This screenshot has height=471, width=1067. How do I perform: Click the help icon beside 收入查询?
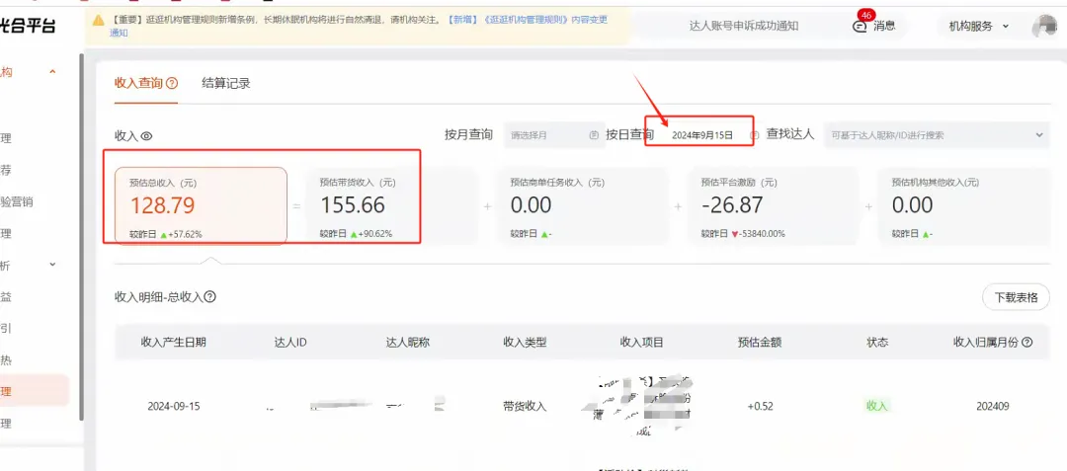pos(172,84)
